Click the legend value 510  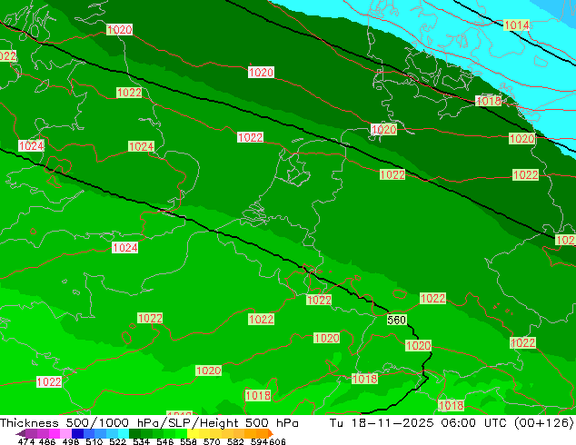coord(94,441)
